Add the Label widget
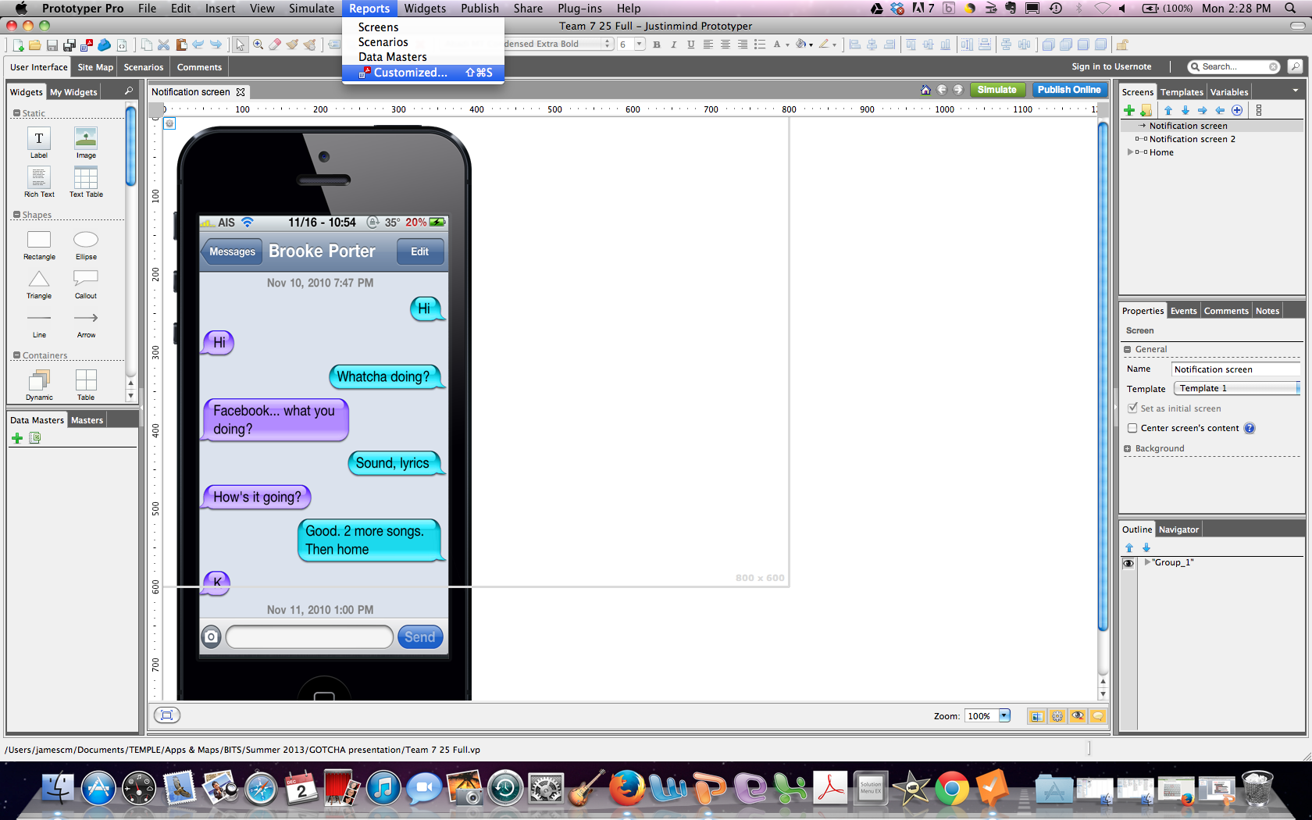The image size is (1312, 820). point(39,143)
